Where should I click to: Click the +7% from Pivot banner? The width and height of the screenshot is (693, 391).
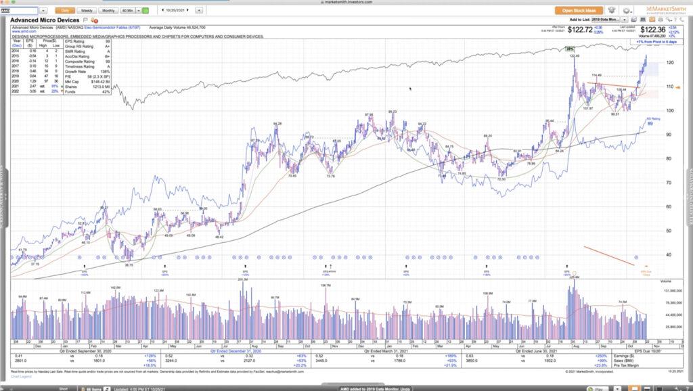[x=656, y=41]
